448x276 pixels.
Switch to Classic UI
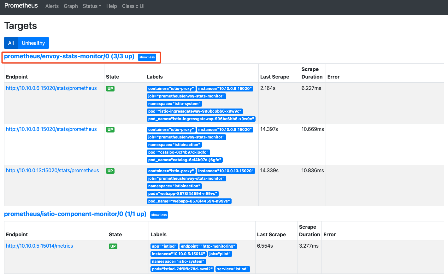pyautogui.click(x=133, y=6)
